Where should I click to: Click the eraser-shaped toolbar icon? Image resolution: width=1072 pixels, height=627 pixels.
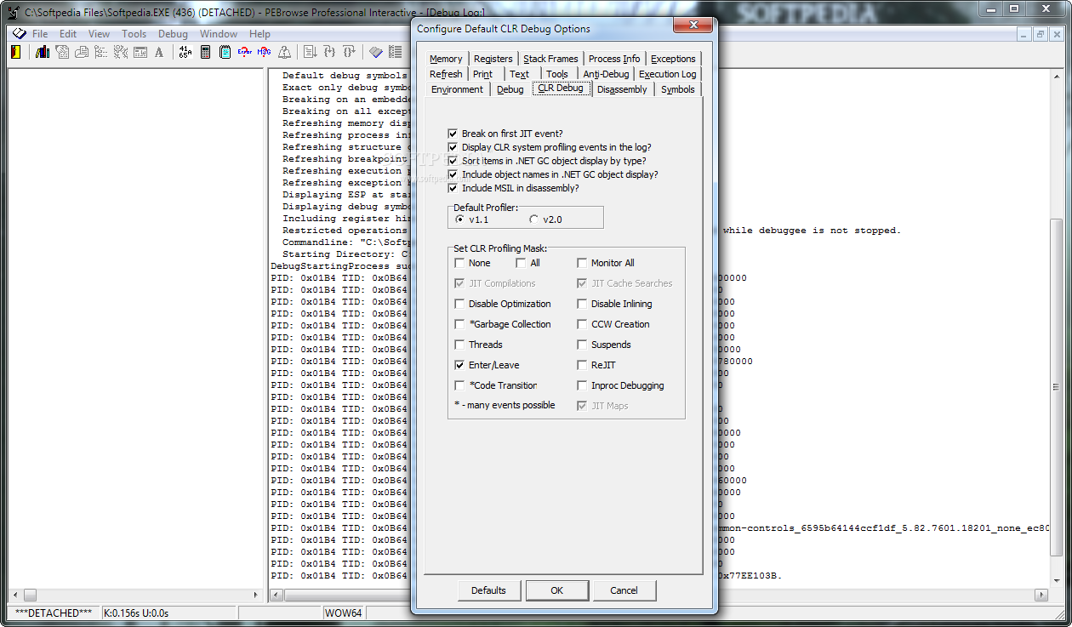coord(375,52)
